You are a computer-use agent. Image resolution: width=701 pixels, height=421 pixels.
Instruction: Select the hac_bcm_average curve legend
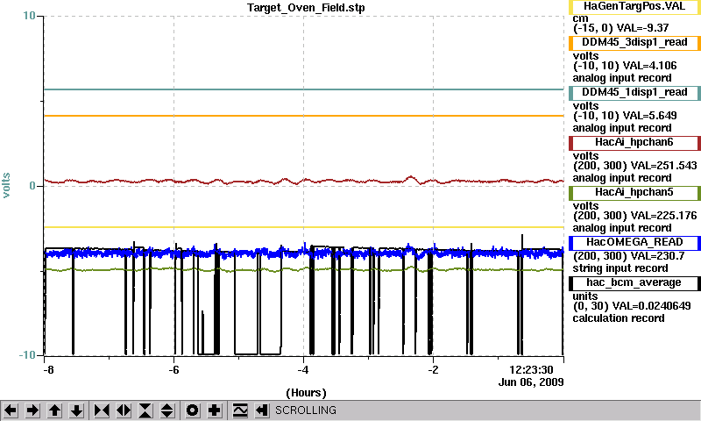pos(634,283)
